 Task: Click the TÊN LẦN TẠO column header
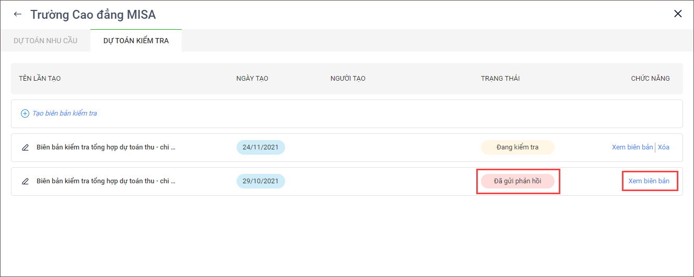tap(40, 79)
